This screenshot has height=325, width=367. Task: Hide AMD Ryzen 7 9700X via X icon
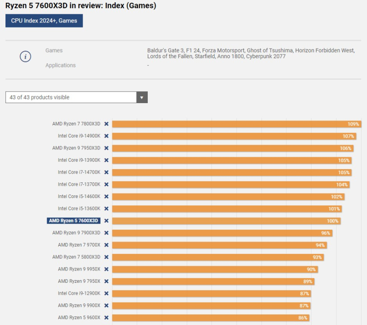click(x=106, y=245)
